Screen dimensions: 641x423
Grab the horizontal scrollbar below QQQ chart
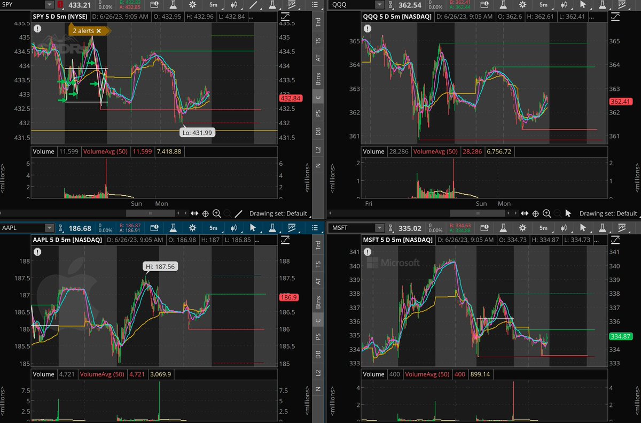tap(477, 213)
